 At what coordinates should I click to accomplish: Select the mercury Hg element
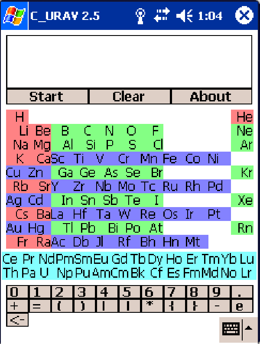(x=36, y=228)
